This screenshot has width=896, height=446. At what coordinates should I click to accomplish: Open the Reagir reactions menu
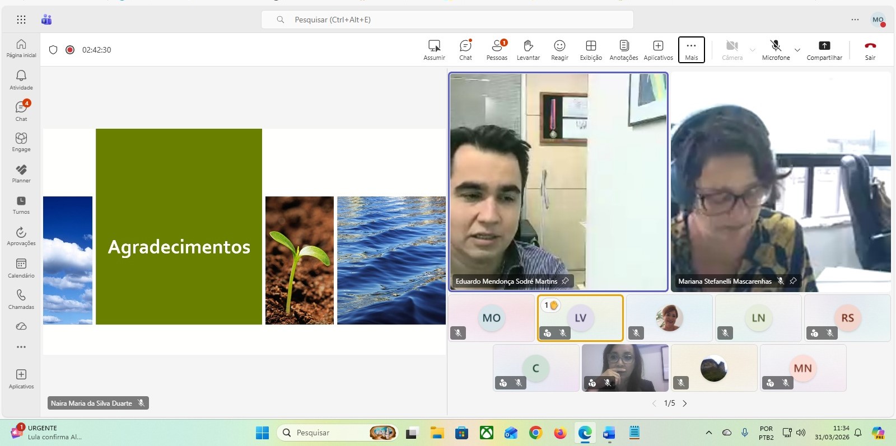pos(559,49)
